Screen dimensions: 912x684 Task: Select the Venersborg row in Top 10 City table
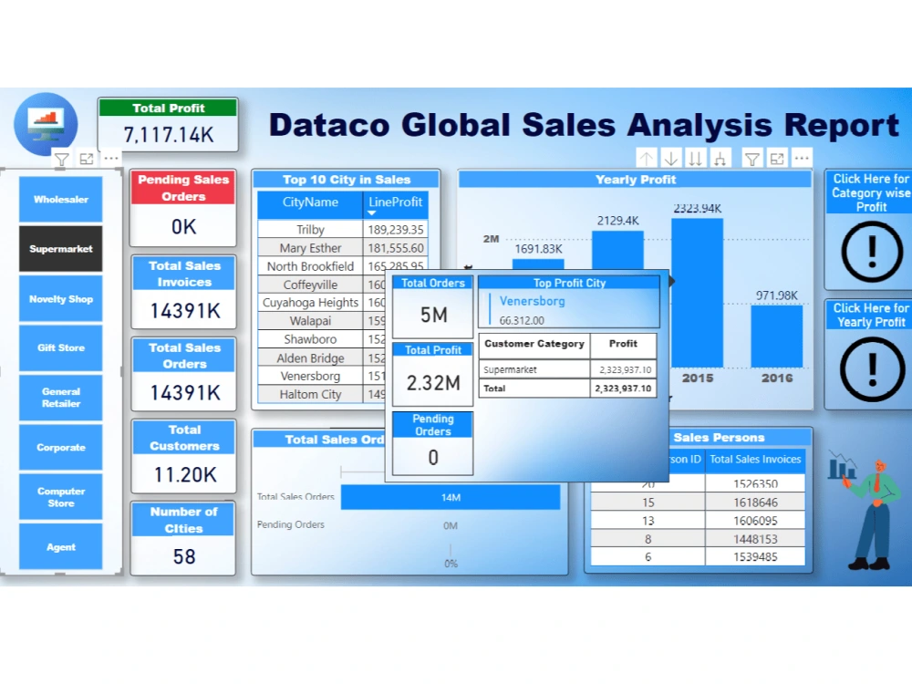(x=309, y=375)
